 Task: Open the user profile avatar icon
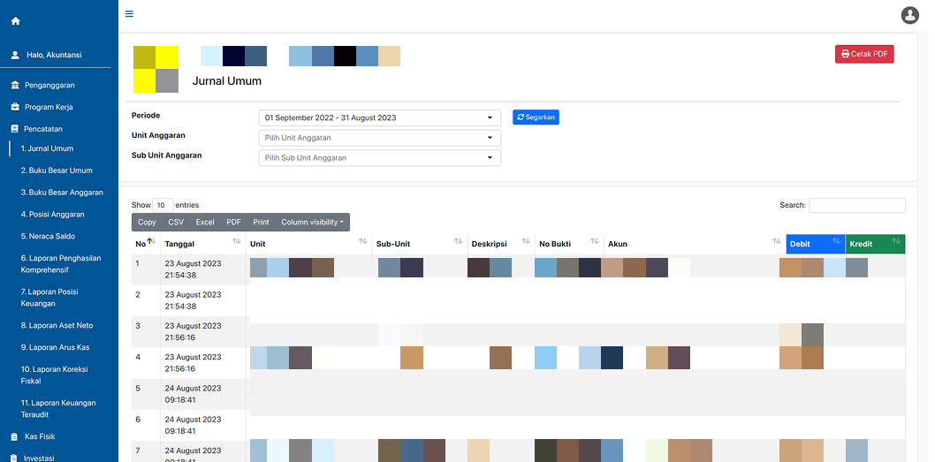click(910, 15)
